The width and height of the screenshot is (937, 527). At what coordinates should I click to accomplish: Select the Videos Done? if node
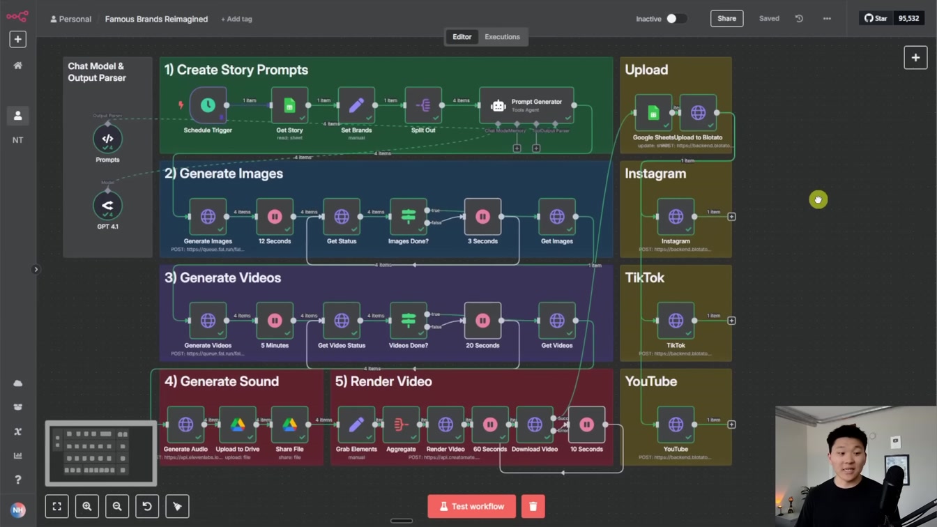pyautogui.click(x=409, y=321)
